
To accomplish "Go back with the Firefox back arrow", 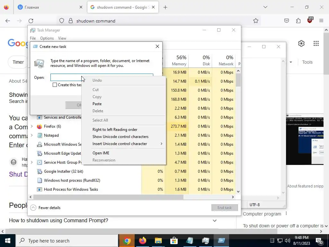I will click(x=8, y=21).
